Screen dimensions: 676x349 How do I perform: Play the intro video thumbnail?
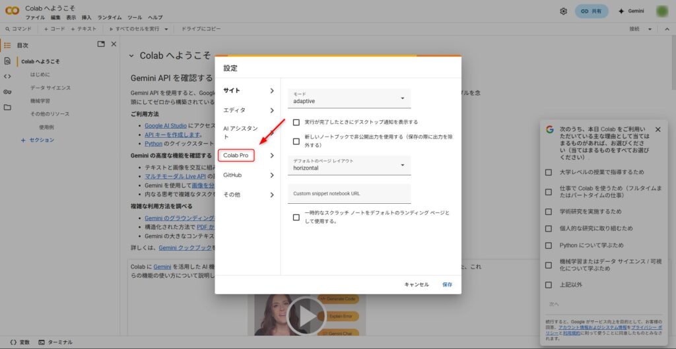[306, 316]
